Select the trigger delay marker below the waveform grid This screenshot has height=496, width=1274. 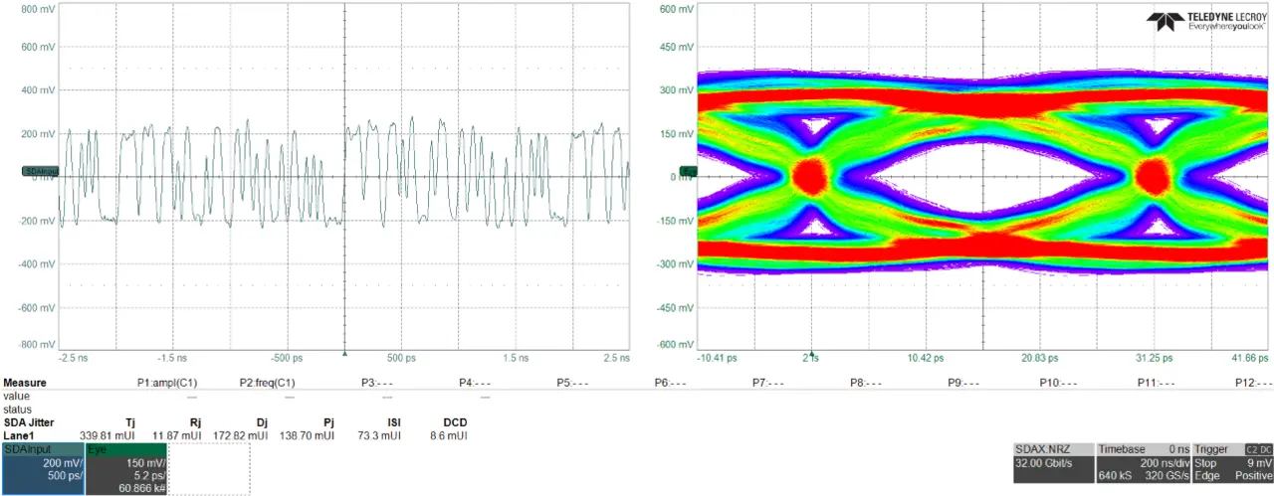[x=344, y=353]
